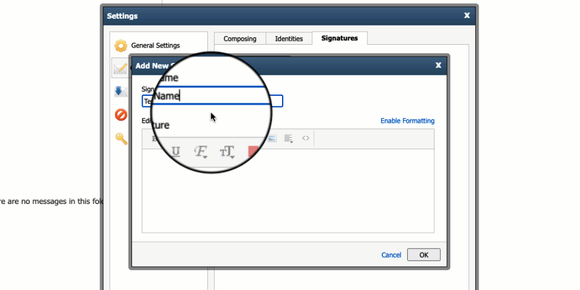The width and height of the screenshot is (580, 290).
Task: Toggle HTML source code view icon
Action: (x=305, y=138)
